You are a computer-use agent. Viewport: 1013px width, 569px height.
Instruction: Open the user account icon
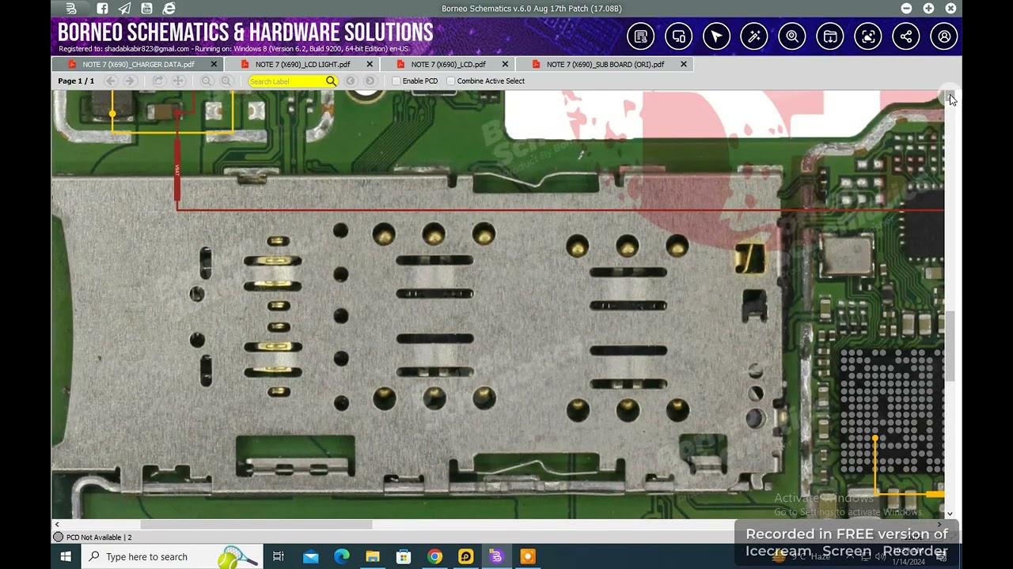(x=944, y=36)
